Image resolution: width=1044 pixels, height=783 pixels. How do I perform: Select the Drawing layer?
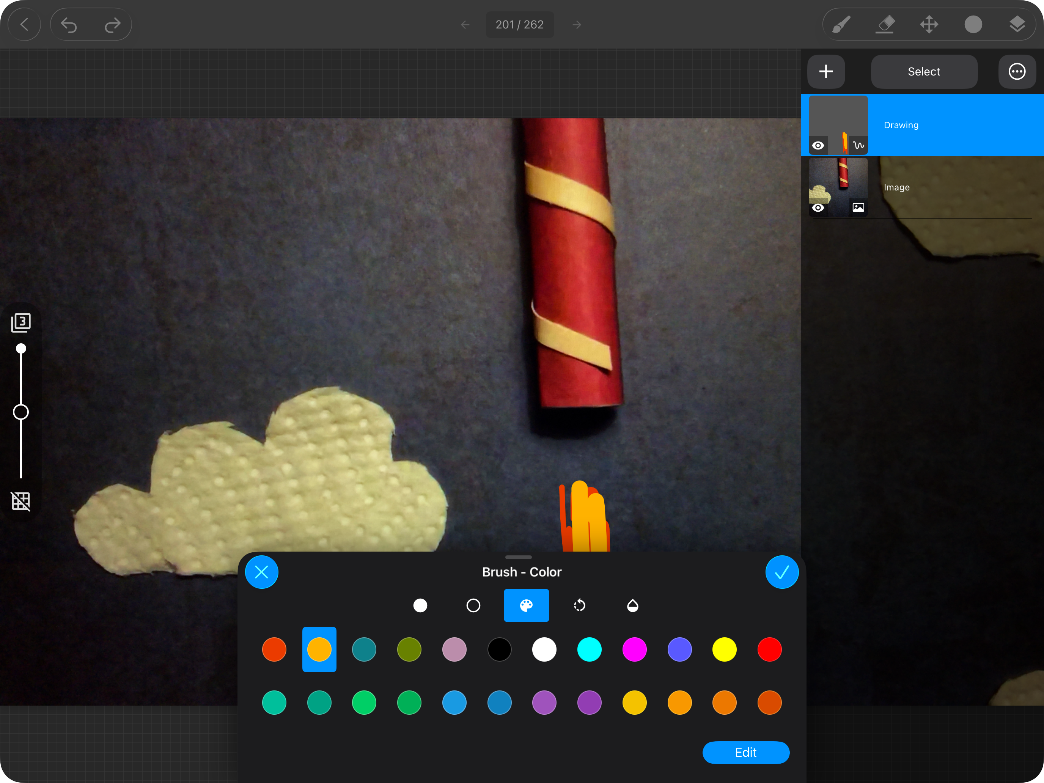(x=923, y=125)
